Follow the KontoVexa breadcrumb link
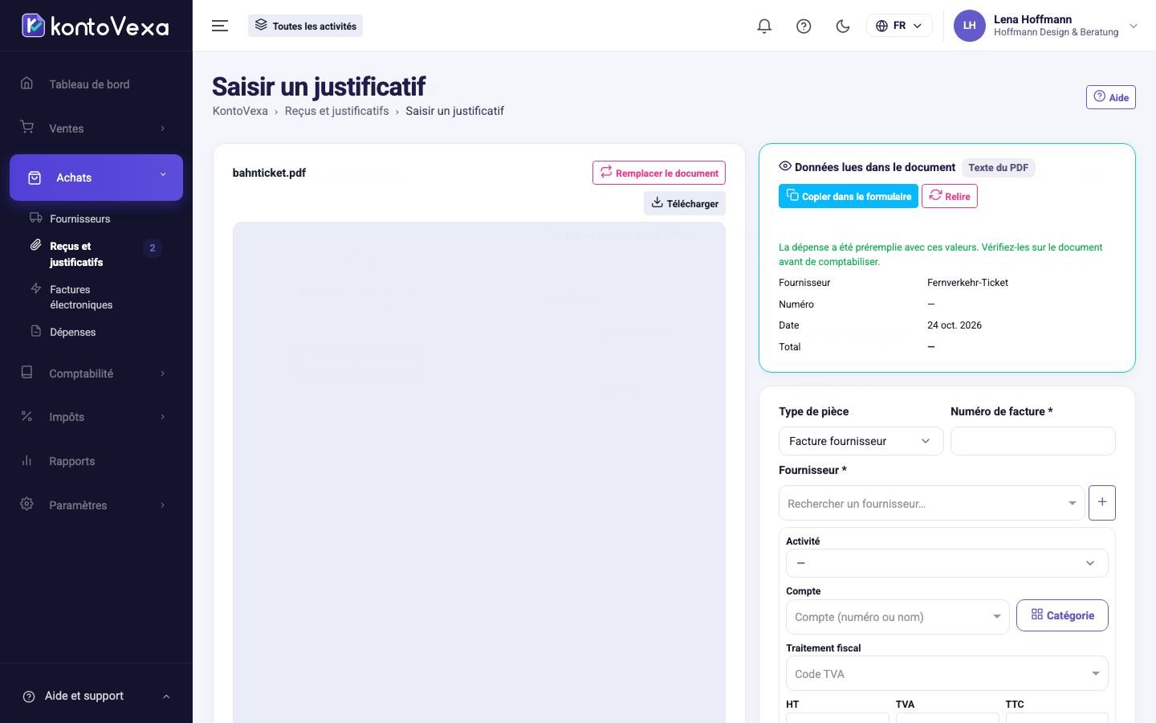The image size is (1156, 723). [x=240, y=111]
